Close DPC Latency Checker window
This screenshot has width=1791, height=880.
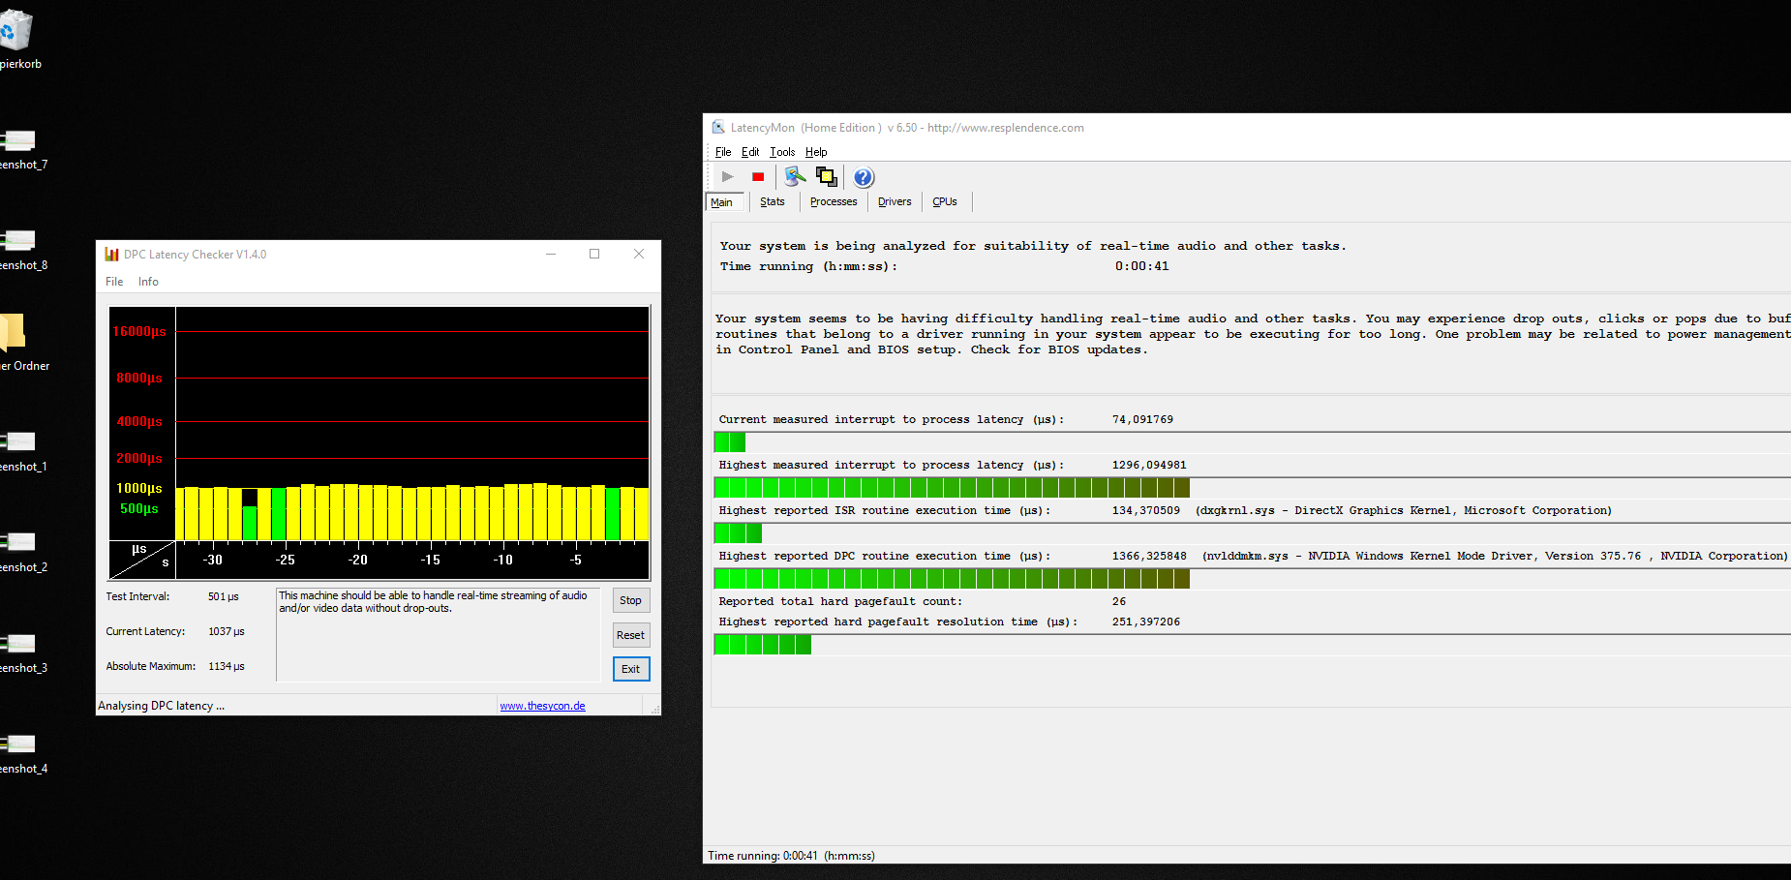pyautogui.click(x=639, y=254)
